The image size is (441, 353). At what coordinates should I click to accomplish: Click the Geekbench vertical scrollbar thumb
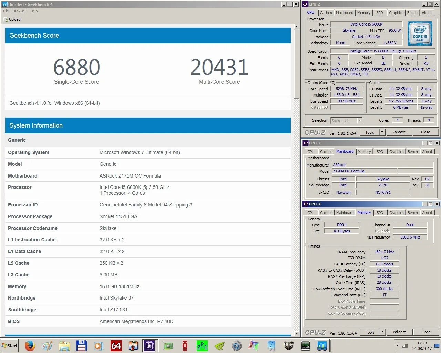297,64
